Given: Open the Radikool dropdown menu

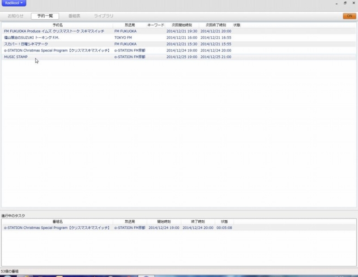Looking at the screenshot, I should tap(14, 3).
